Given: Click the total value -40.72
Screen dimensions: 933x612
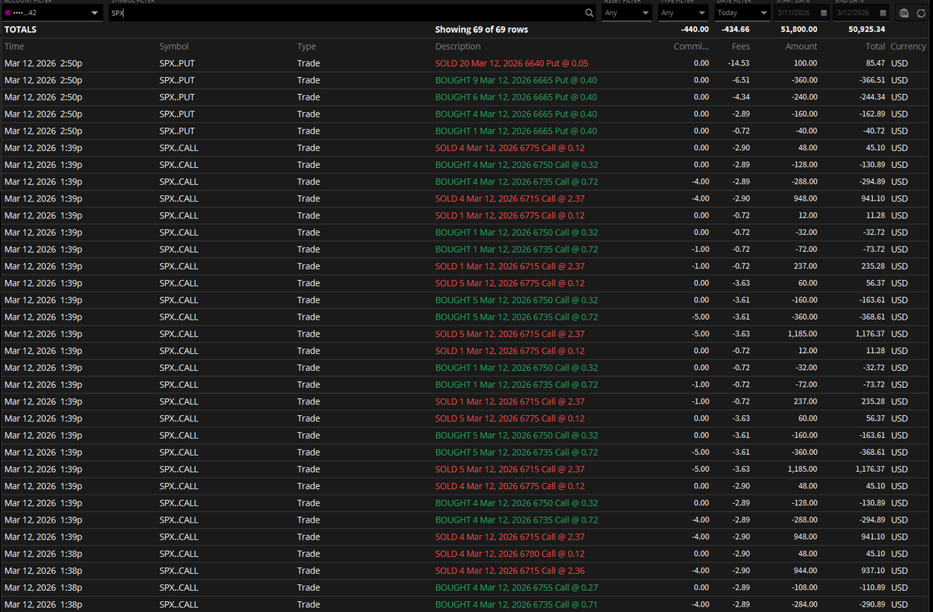Looking at the screenshot, I should click(x=873, y=131).
